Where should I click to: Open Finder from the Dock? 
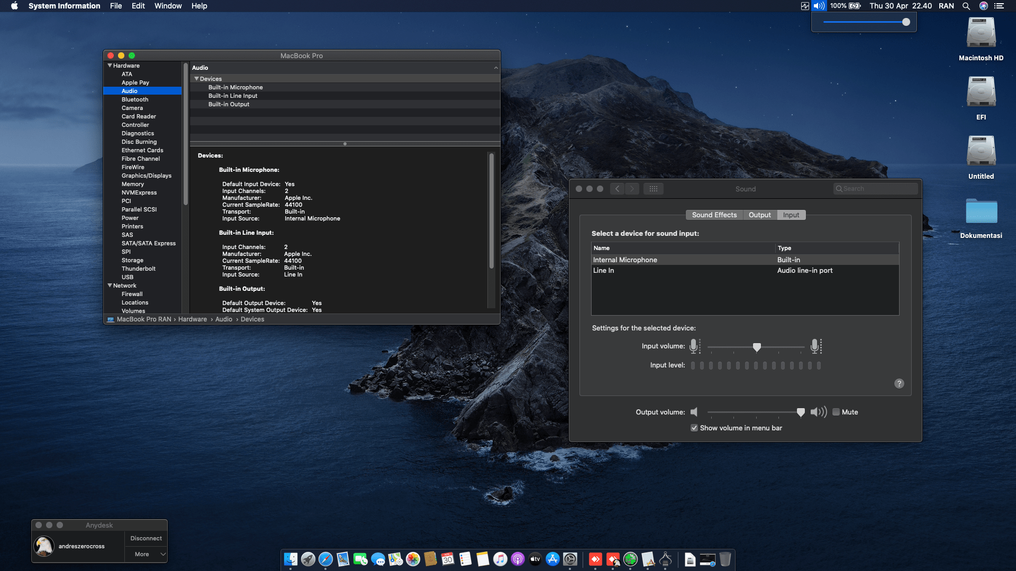[291, 559]
